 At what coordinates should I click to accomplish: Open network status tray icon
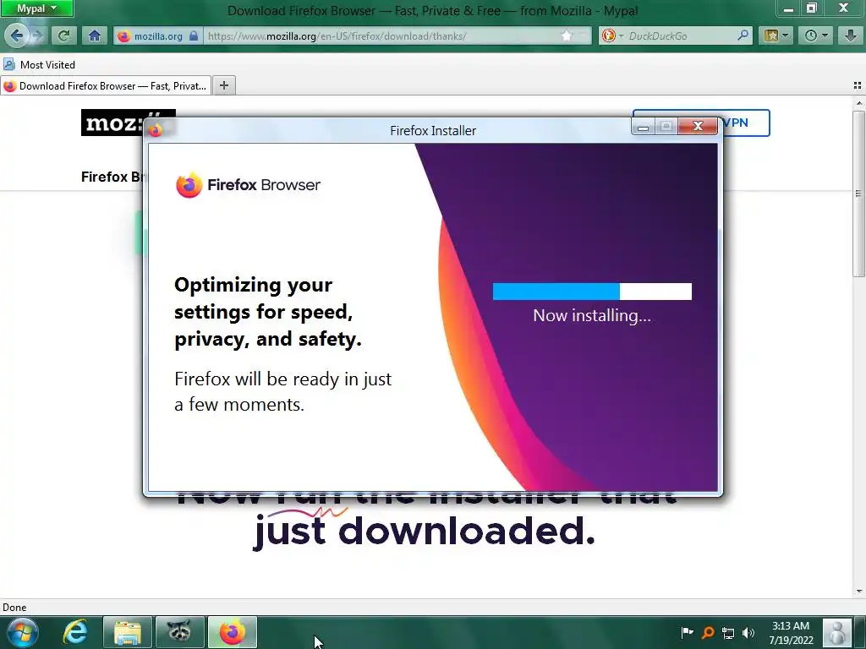coord(728,633)
